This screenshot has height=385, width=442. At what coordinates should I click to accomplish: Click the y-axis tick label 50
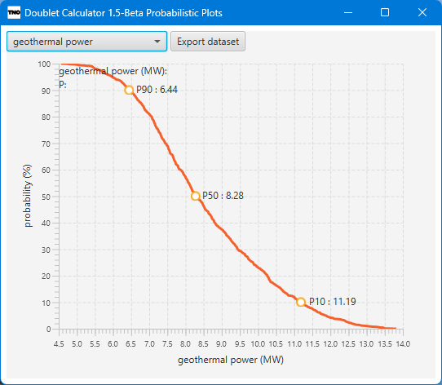[x=46, y=197]
